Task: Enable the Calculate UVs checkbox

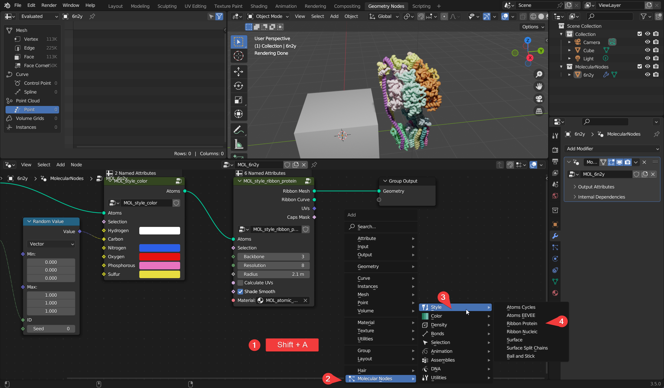Action: click(x=240, y=283)
